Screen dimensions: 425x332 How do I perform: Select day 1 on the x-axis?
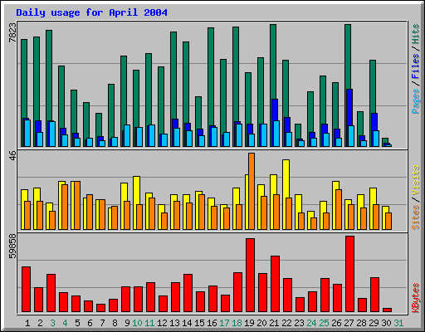point(27,323)
